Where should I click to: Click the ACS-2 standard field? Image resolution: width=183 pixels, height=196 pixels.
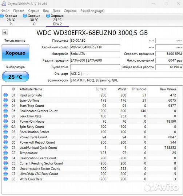click(126, 74)
